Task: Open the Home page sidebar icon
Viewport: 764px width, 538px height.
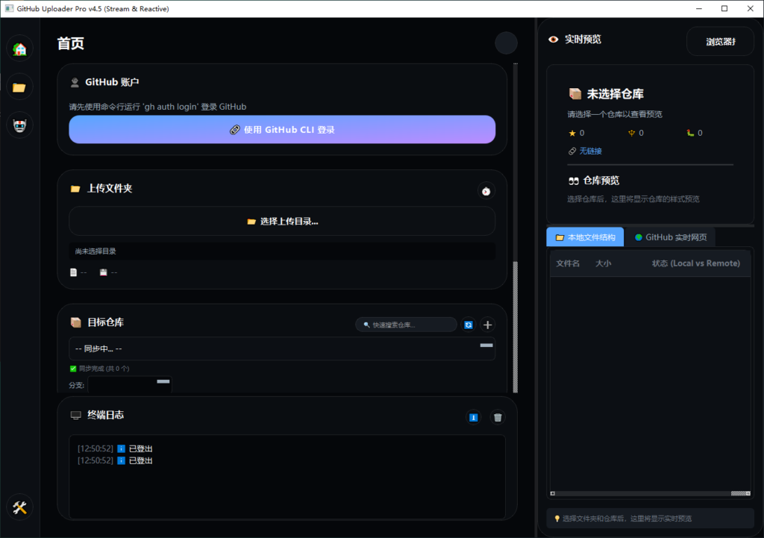Action: pyautogui.click(x=19, y=49)
